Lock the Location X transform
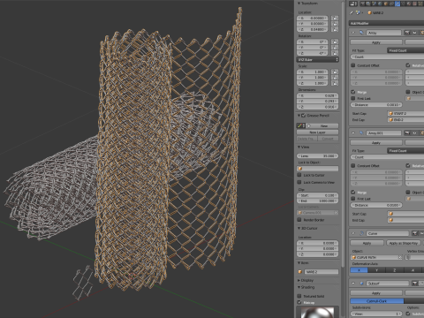 point(335,18)
